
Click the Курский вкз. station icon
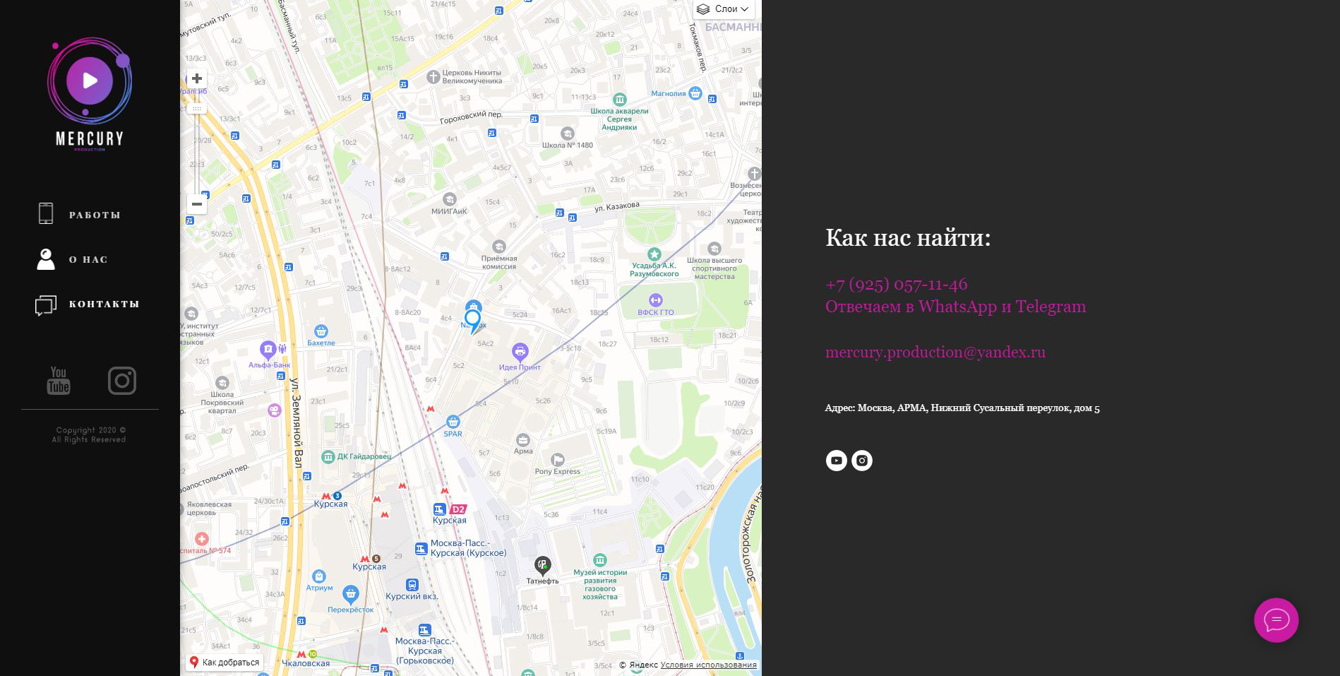click(412, 585)
